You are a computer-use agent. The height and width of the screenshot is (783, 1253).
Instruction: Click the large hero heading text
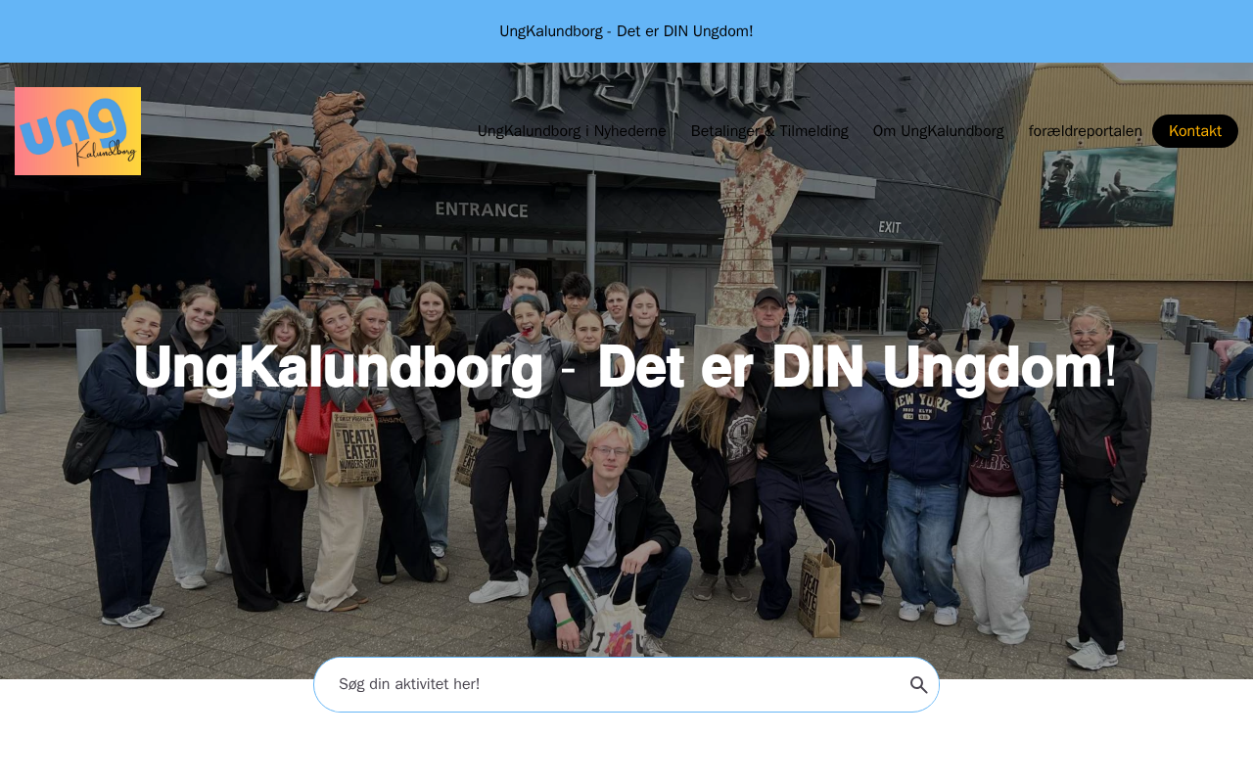(x=625, y=368)
